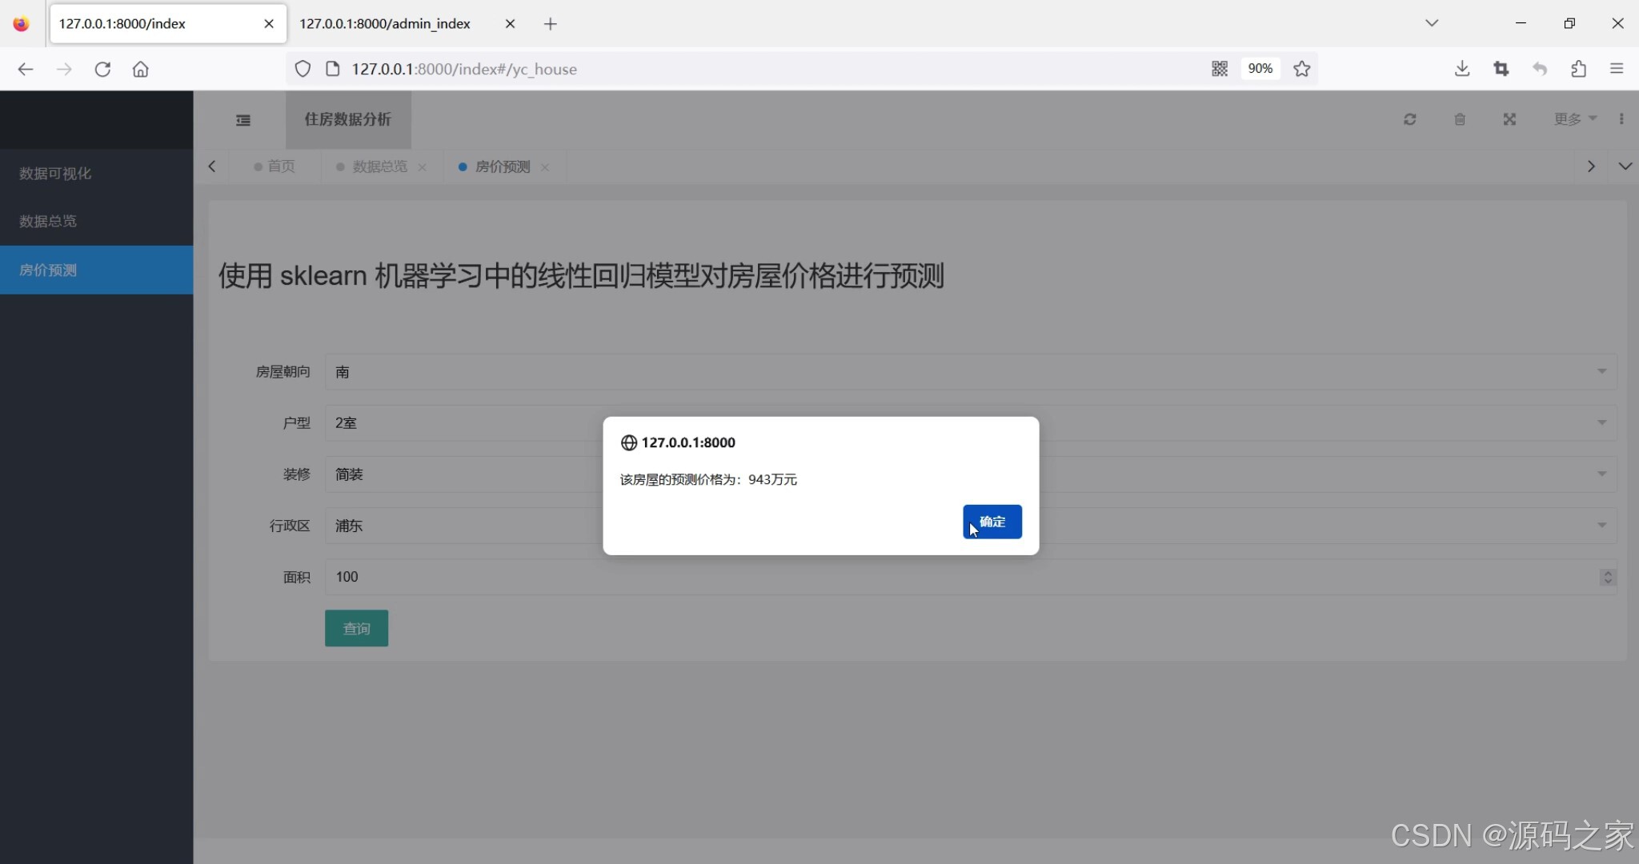
Task: Click the downloads icon in the browser toolbar
Action: [x=1462, y=69]
